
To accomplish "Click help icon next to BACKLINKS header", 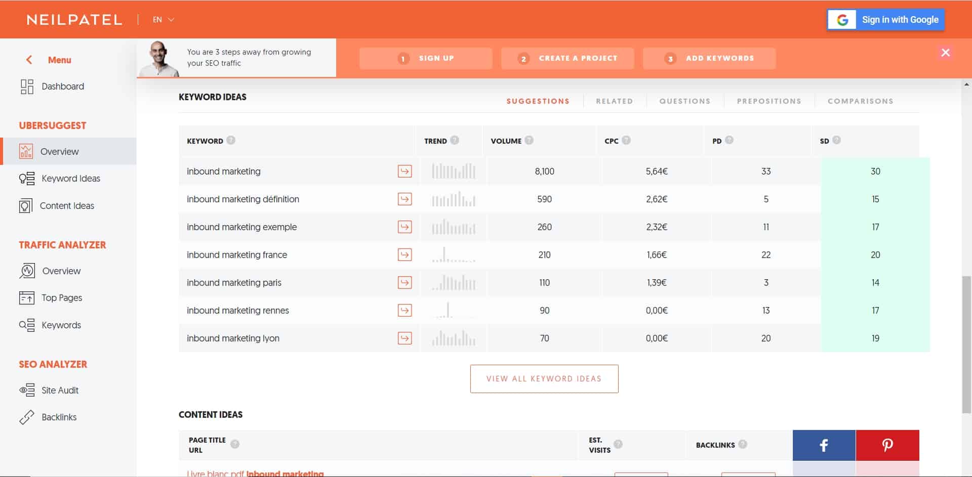I will [x=743, y=444].
